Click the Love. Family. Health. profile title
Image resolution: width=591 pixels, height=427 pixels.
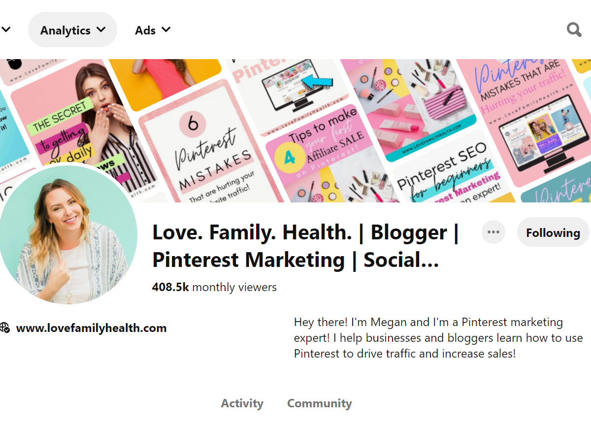pyautogui.click(x=305, y=246)
